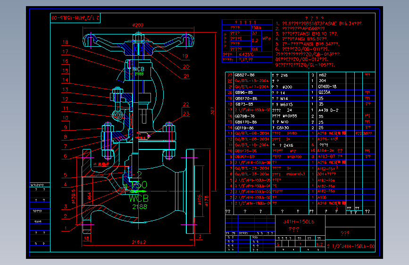The image size is (409, 265).
Task: Select leader callout 5 on left side
Action: 66,175
